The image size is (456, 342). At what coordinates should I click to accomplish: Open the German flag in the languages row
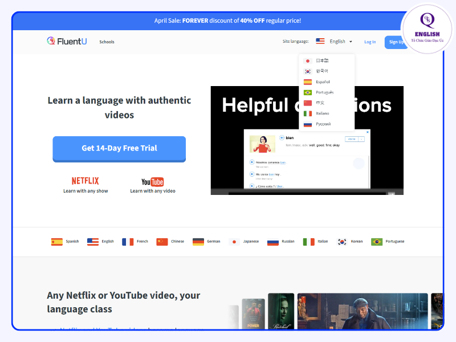click(198, 242)
